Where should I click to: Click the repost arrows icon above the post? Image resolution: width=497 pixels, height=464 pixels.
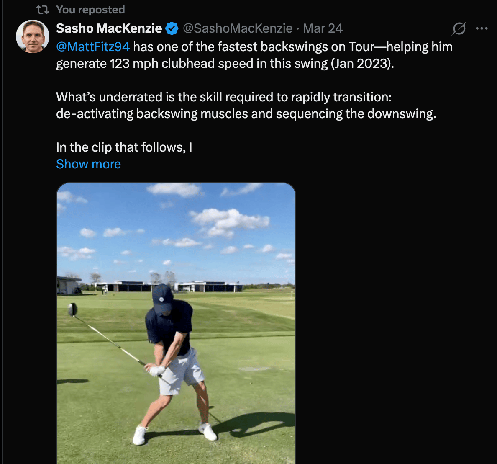pos(43,10)
